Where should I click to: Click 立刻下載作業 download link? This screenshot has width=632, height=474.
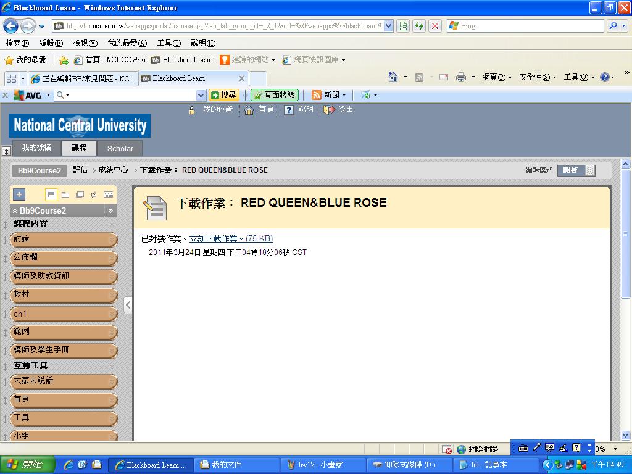tap(231, 239)
